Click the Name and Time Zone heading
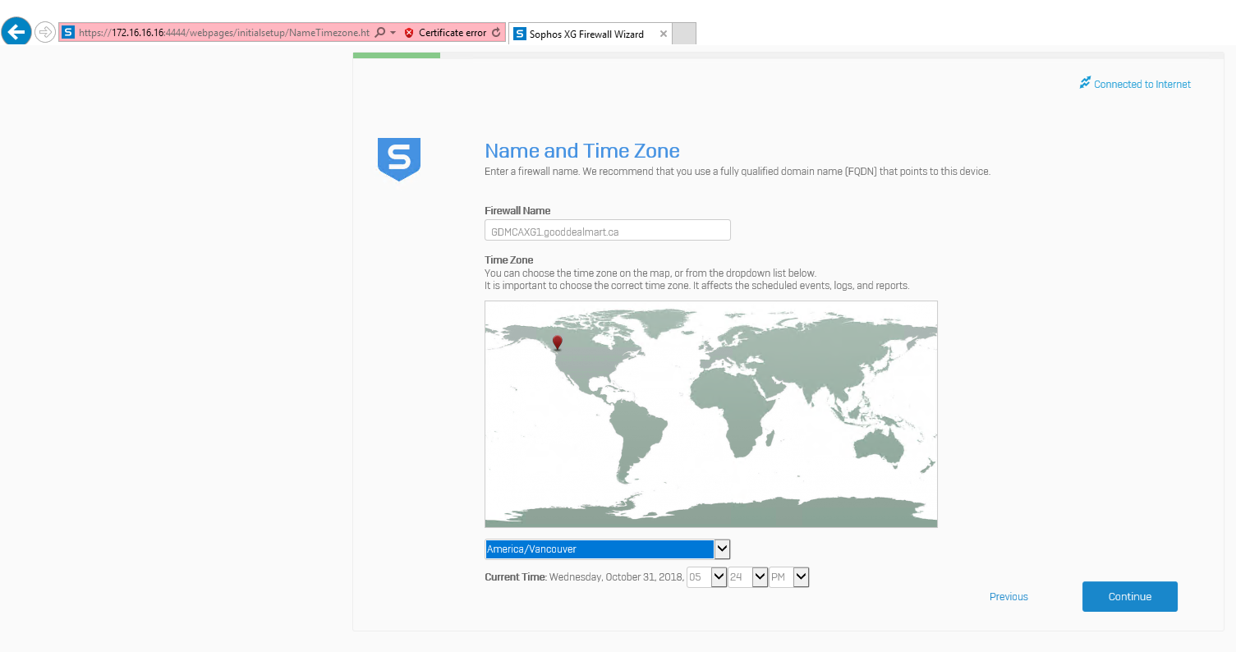The image size is (1236, 652). click(x=582, y=151)
